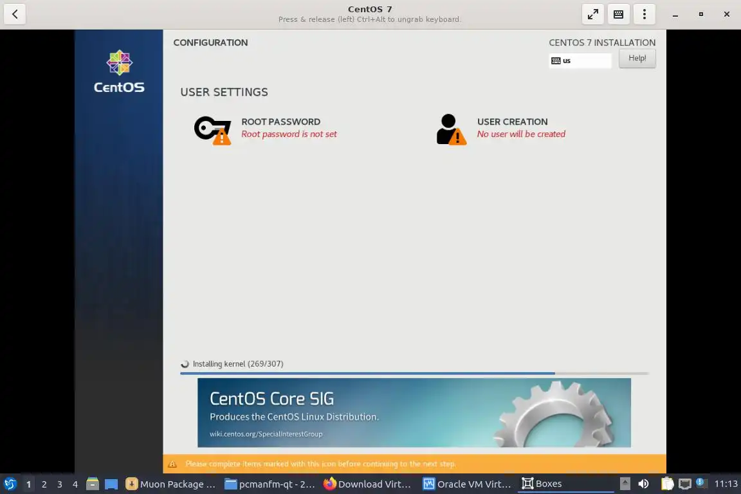741x494 pixels.
Task: Click the CENTOS 7 INSTALLATION title text
Action: 602,42
